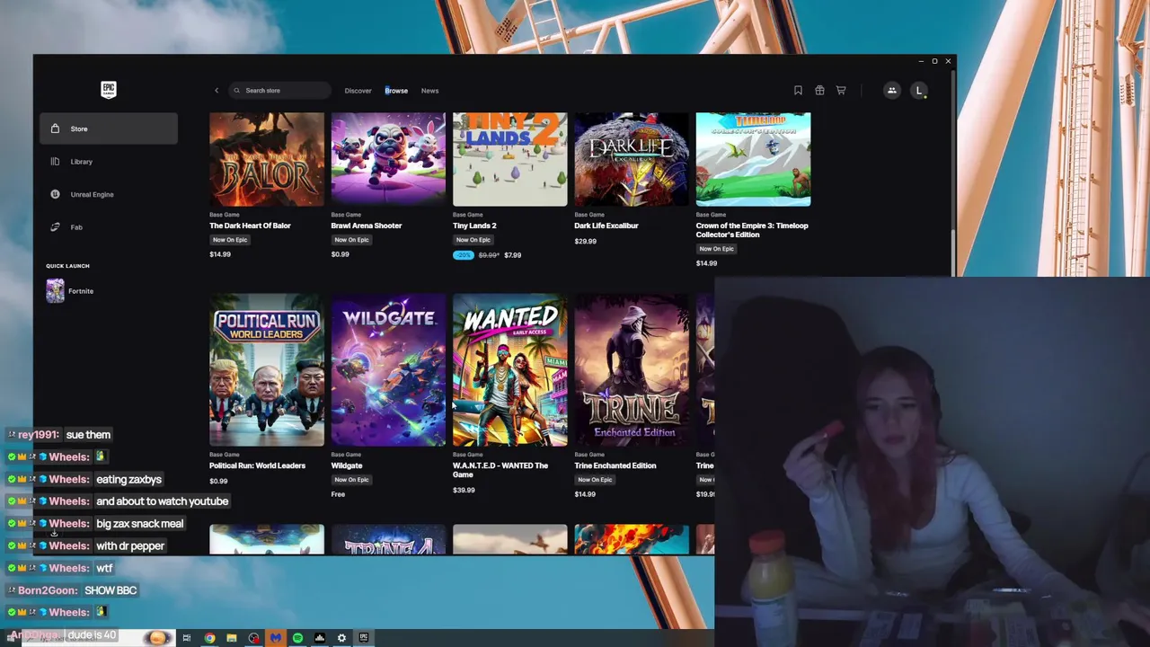Open File Explorer from taskbar
This screenshot has height=647, width=1150.
(232, 638)
